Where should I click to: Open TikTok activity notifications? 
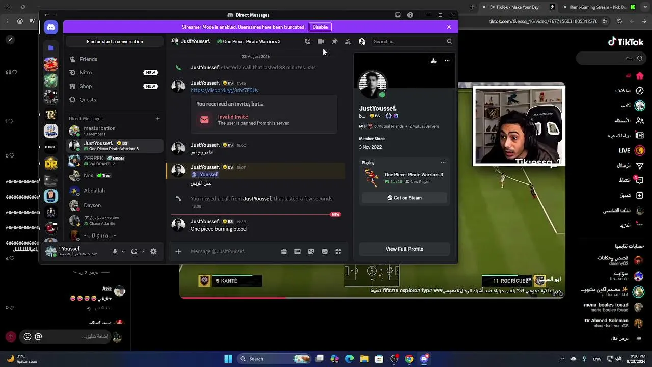(x=632, y=180)
